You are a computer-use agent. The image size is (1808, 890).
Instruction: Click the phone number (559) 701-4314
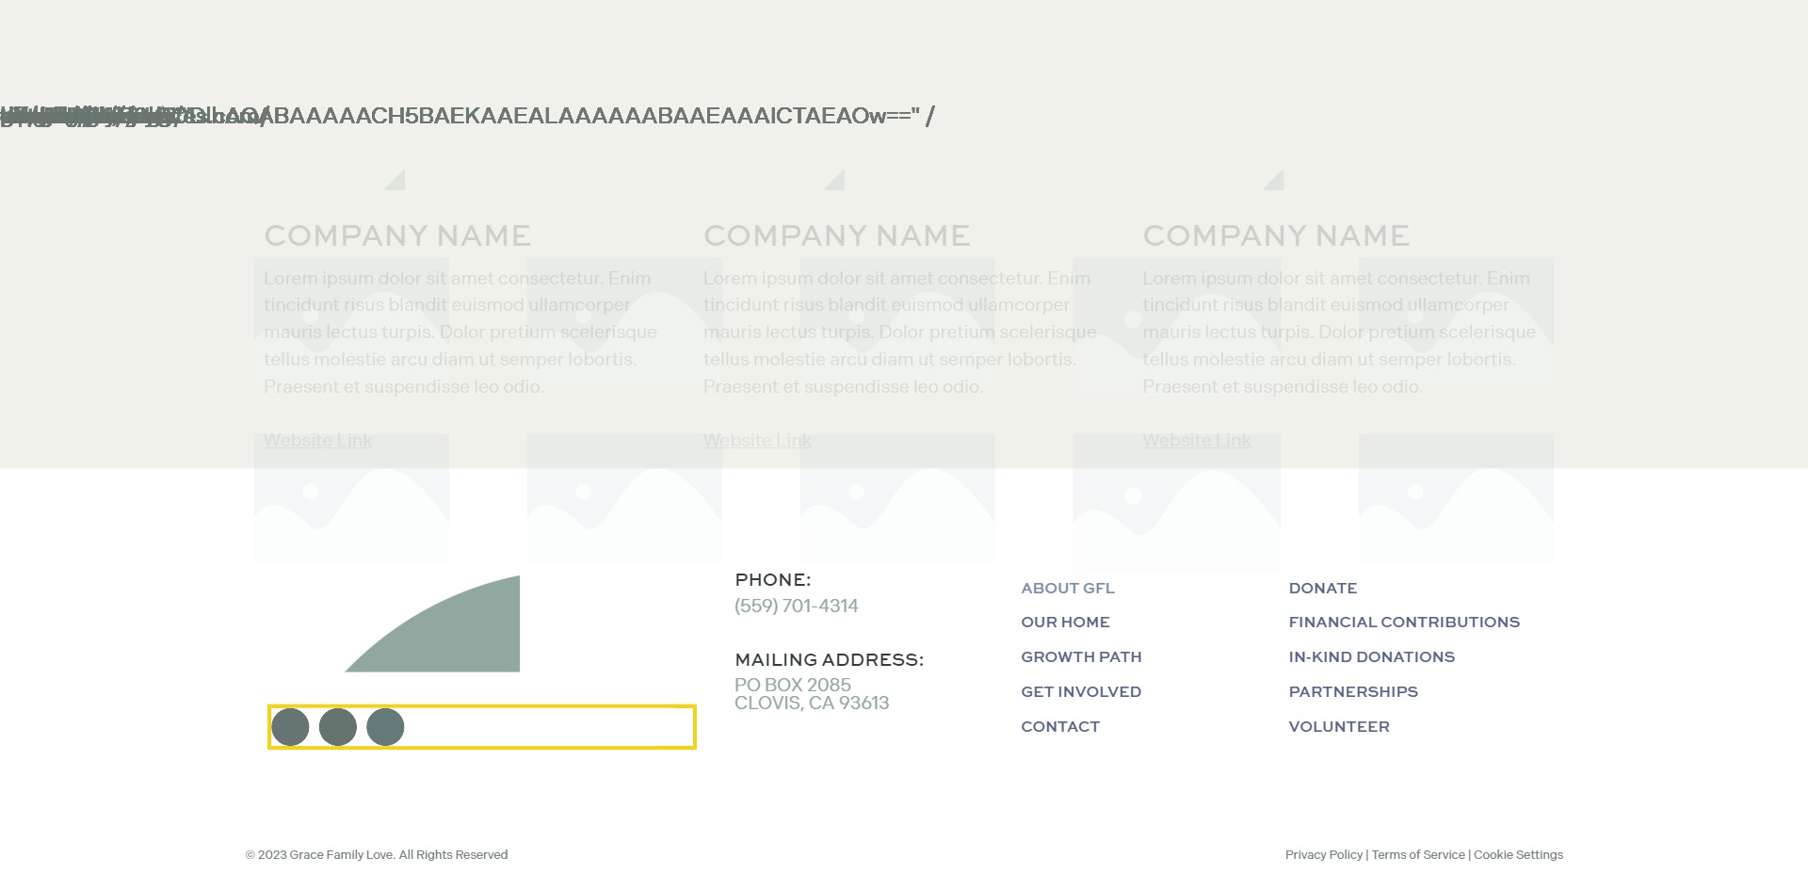coord(797,606)
